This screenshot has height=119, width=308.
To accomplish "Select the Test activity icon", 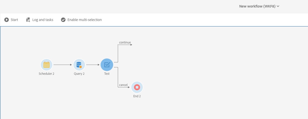I will click(107, 65).
